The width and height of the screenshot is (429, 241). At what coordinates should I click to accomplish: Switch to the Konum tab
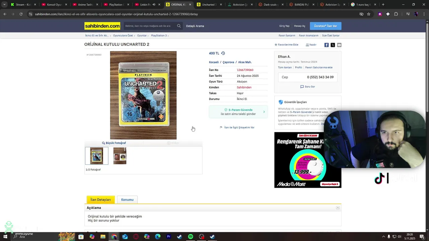tap(127, 200)
